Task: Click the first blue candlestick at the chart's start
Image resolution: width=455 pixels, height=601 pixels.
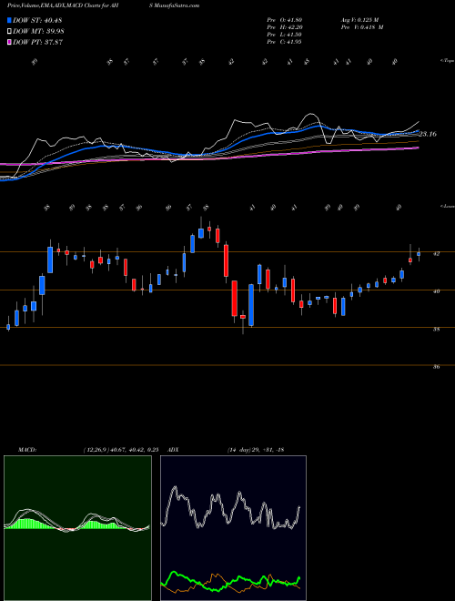Action: tap(8, 327)
